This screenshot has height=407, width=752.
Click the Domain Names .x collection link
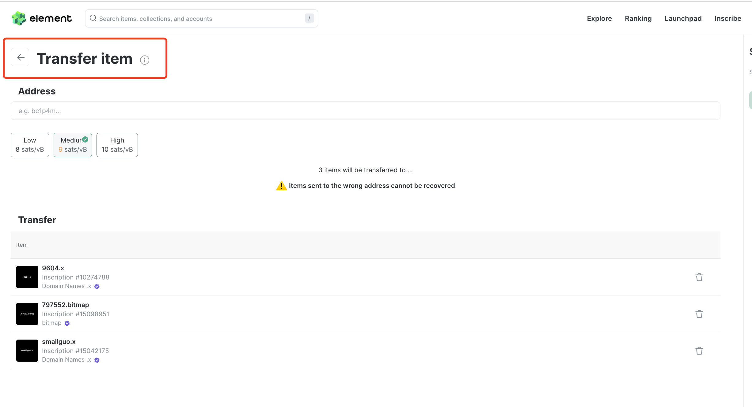66,286
